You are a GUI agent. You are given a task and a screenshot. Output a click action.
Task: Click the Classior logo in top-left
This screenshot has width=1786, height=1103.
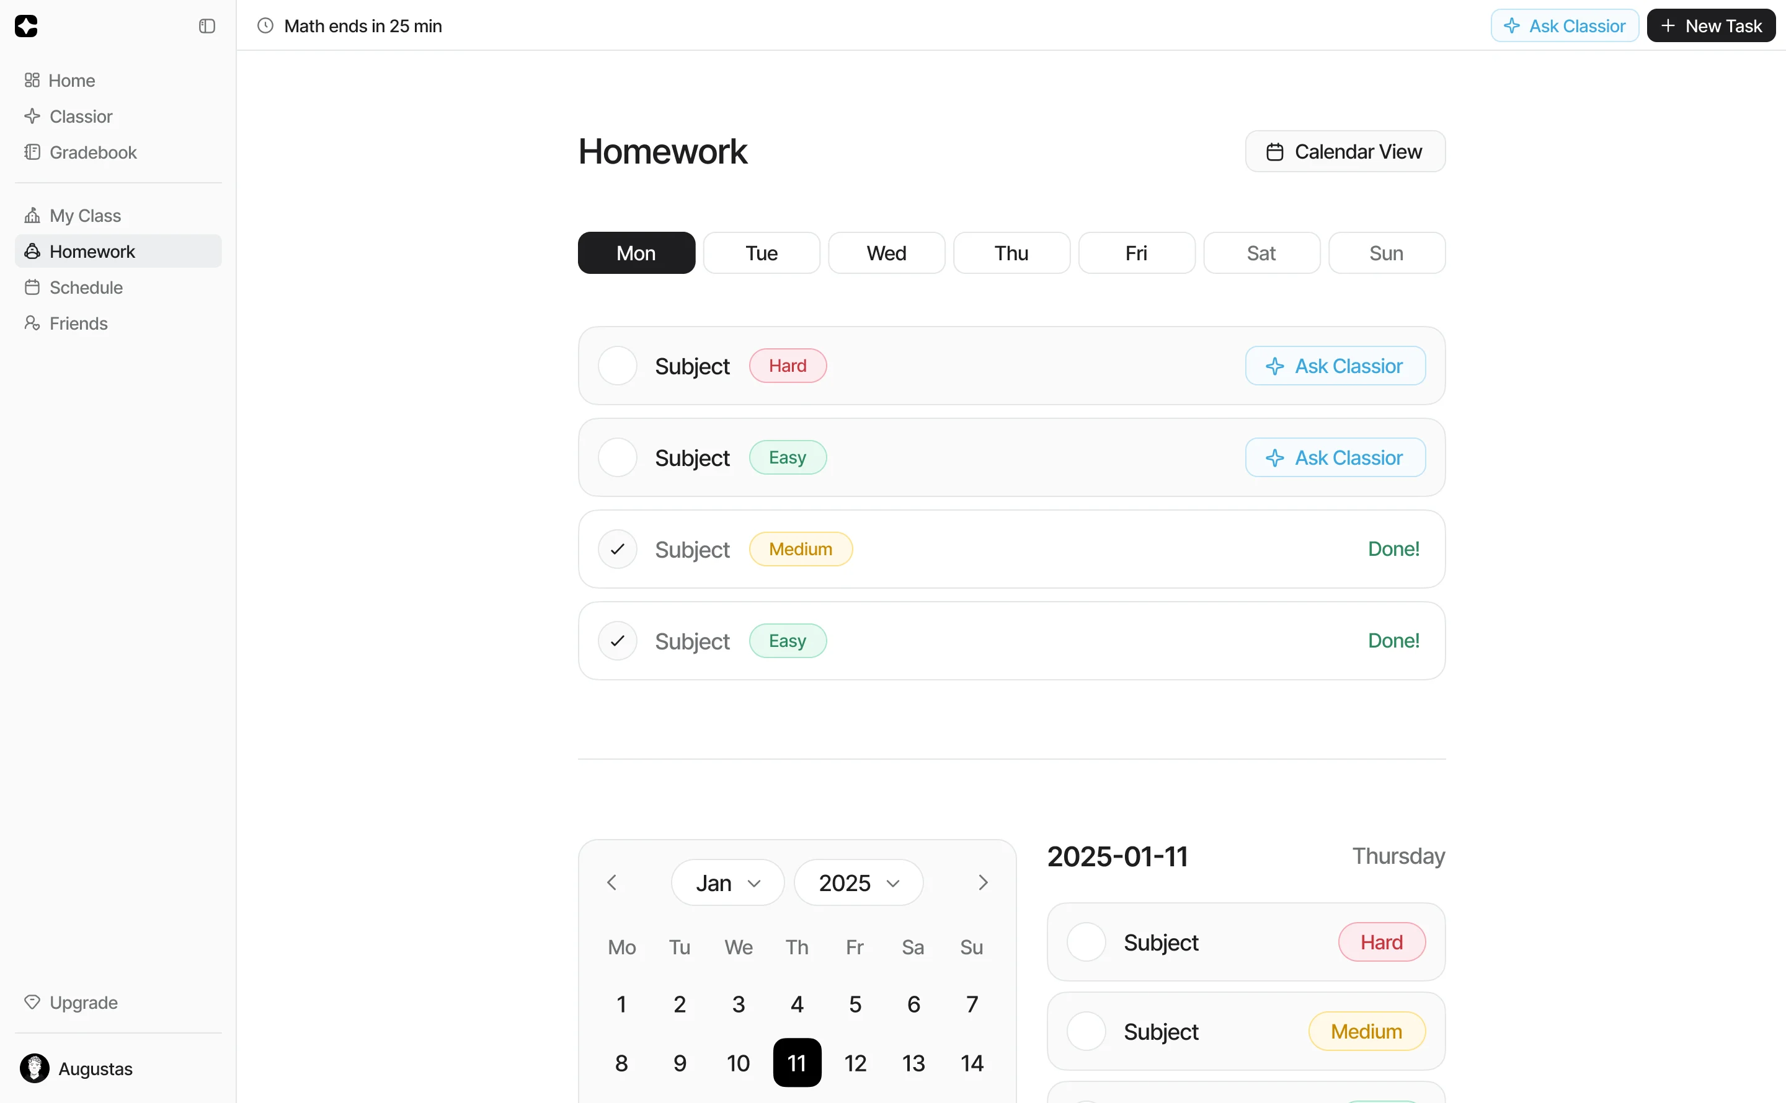pyautogui.click(x=26, y=26)
